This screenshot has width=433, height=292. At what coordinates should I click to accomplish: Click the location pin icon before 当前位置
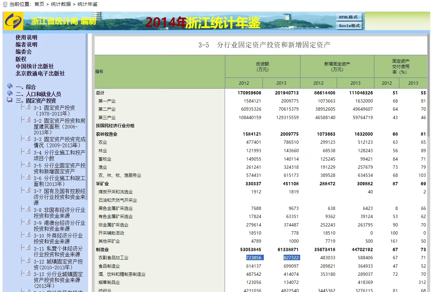[x=5, y=4]
